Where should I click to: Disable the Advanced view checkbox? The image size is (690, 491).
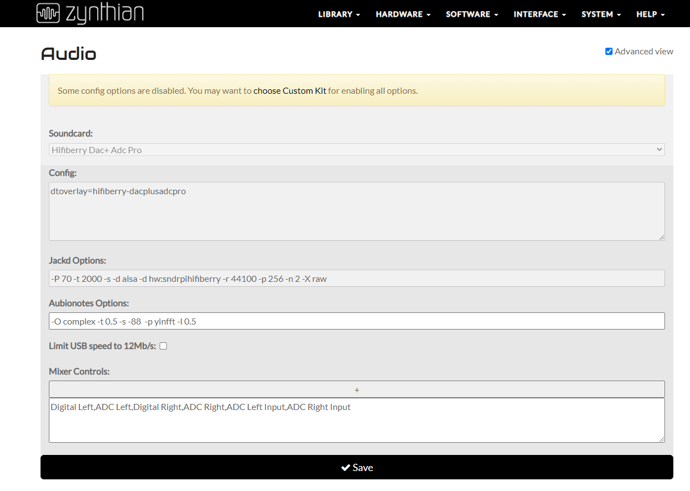609,52
